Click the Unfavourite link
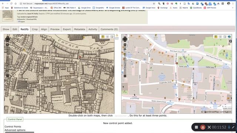This screenshot has height=133, width=237. click(x=21, y=19)
